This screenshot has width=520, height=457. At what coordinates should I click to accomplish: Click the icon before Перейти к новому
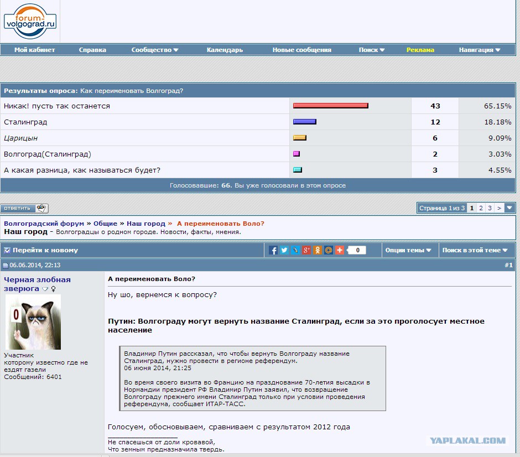(7, 251)
